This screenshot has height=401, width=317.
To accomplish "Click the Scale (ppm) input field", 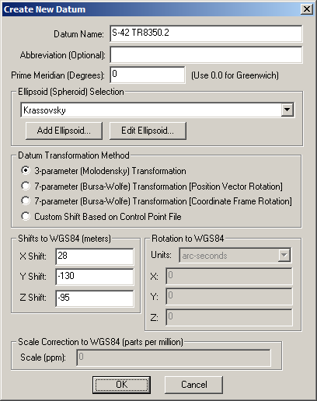I will 173,357.
